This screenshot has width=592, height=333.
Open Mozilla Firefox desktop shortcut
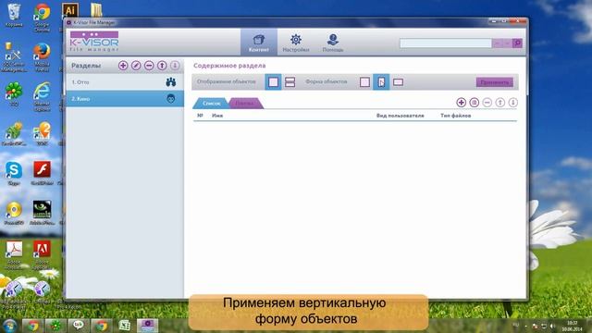42,57
